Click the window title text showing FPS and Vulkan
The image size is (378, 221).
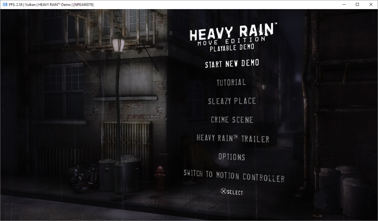51,5
